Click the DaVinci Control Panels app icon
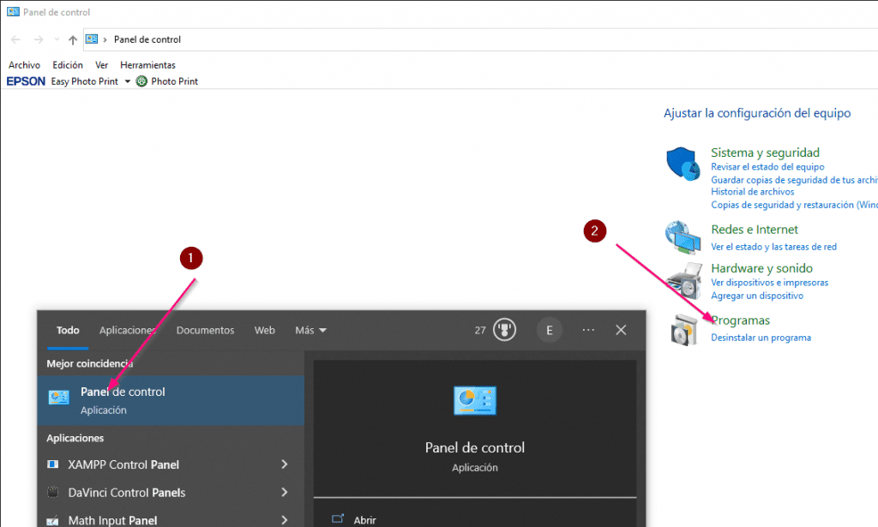The image size is (878, 527). click(52, 493)
